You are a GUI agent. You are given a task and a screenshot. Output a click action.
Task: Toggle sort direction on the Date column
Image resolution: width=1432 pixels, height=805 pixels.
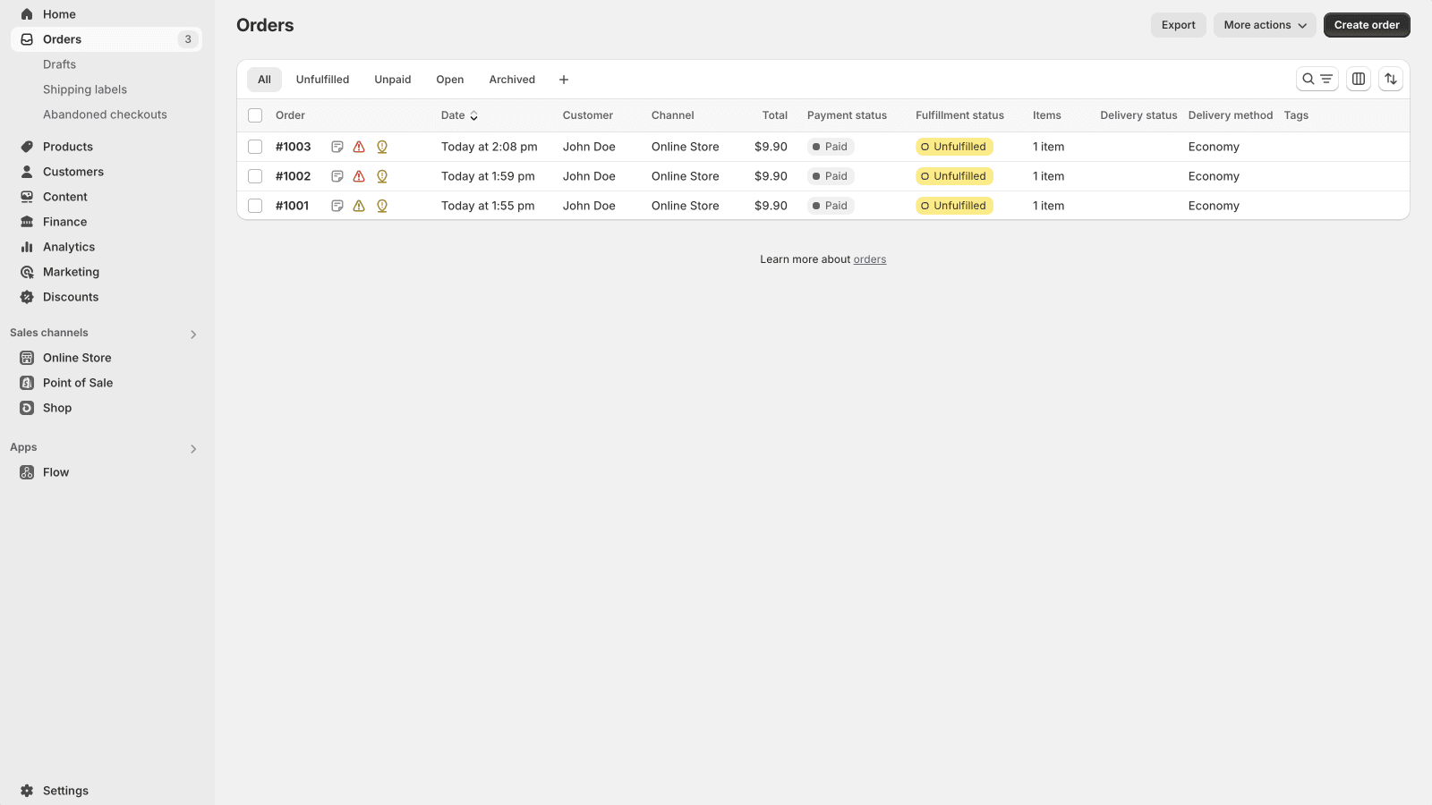pos(474,115)
